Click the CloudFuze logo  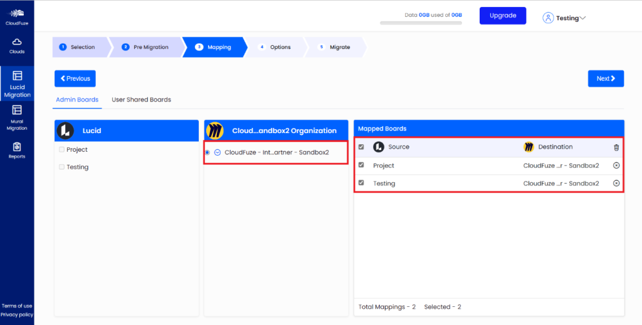pos(17,16)
